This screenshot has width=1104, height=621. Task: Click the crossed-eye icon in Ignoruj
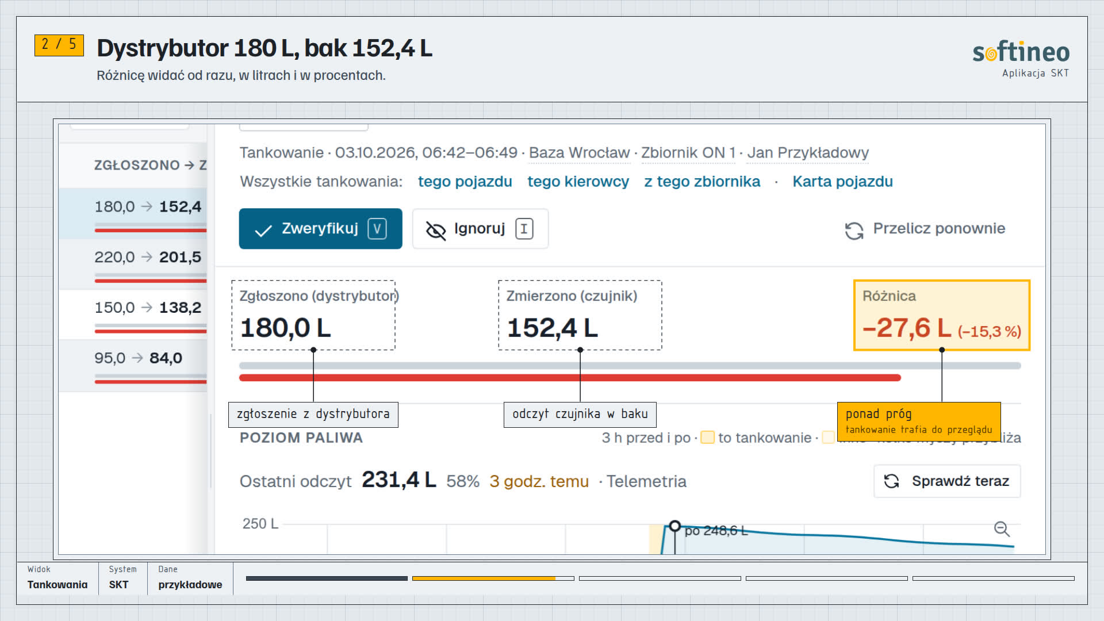tap(436, 230)
